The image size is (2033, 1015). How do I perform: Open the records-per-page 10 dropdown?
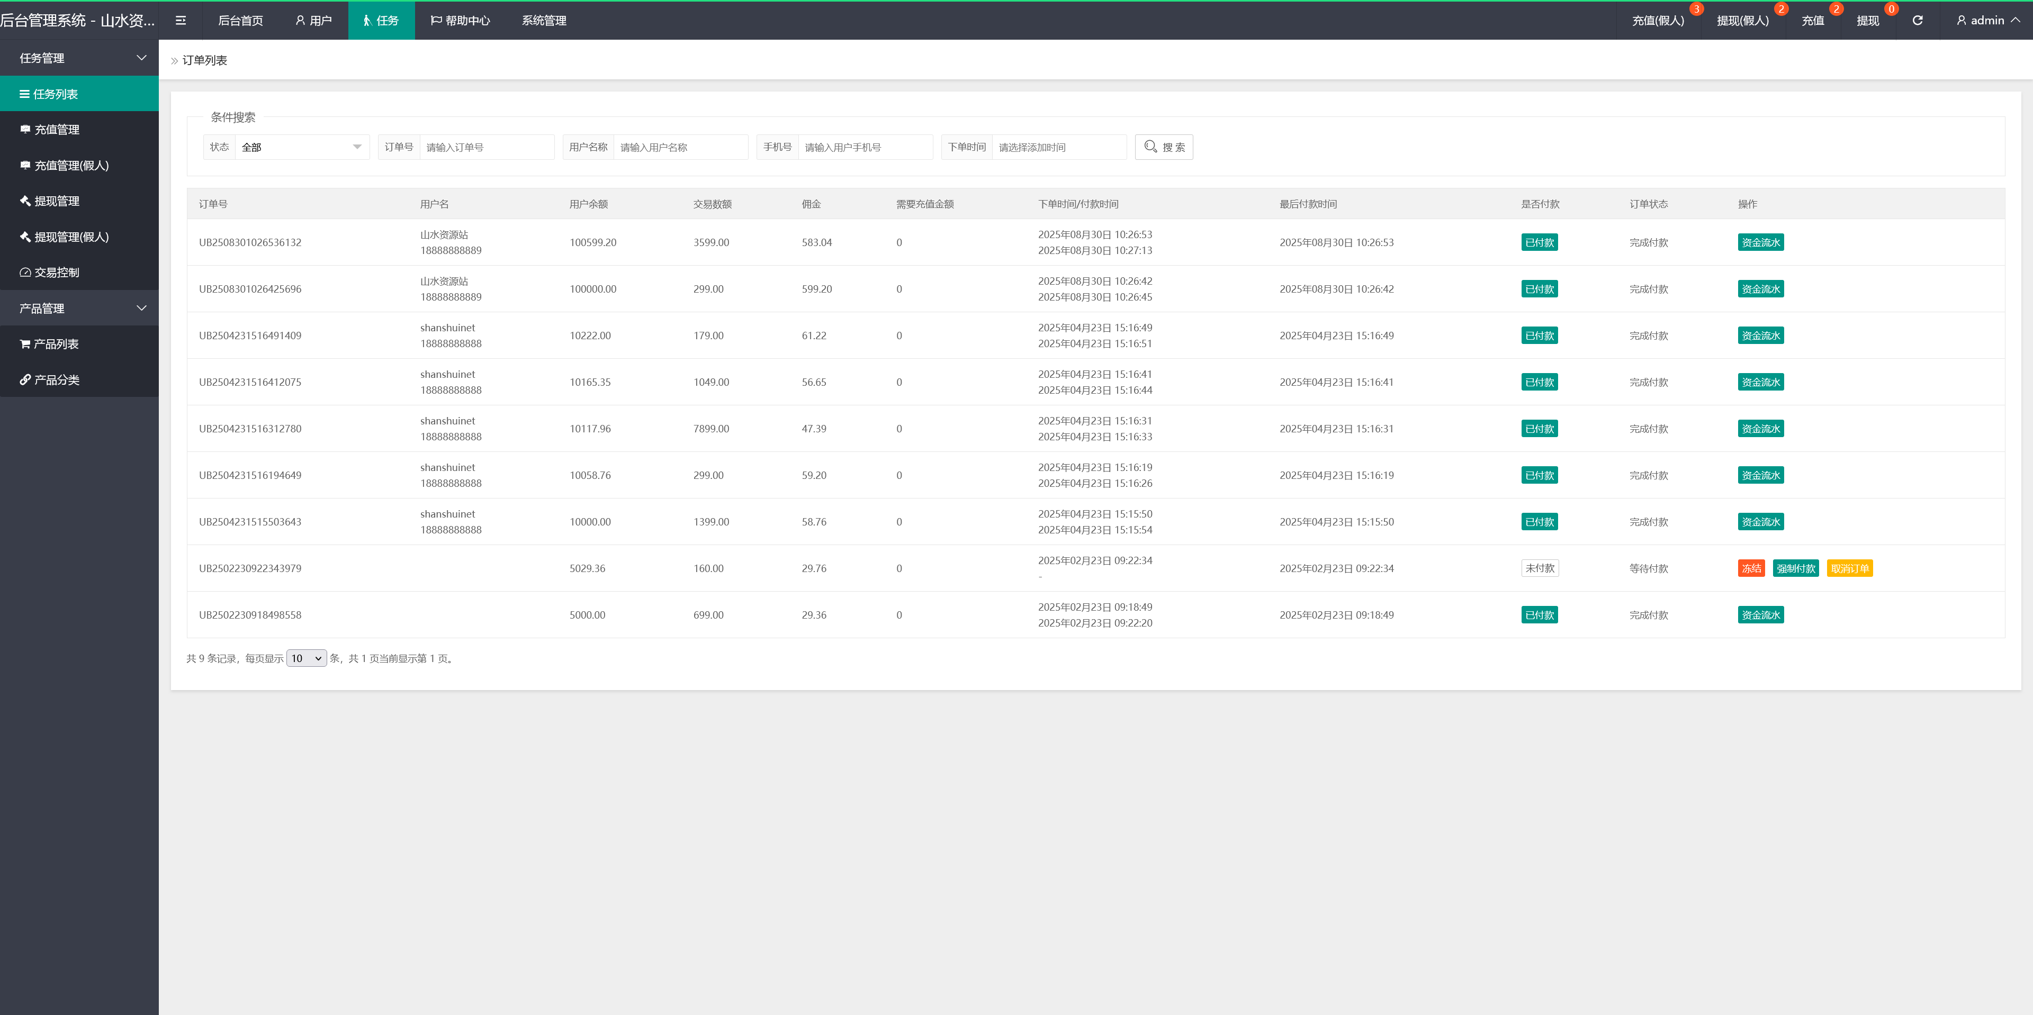click(x=306, y=658)
